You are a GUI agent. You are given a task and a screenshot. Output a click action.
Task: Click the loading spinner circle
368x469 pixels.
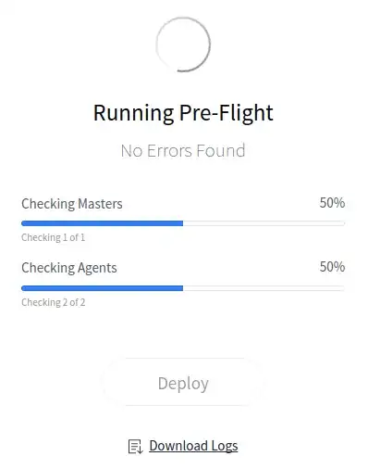point(183,44)
